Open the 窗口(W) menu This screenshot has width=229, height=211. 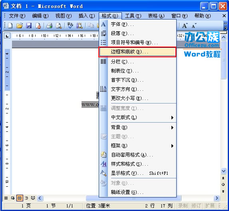point(179,16)
